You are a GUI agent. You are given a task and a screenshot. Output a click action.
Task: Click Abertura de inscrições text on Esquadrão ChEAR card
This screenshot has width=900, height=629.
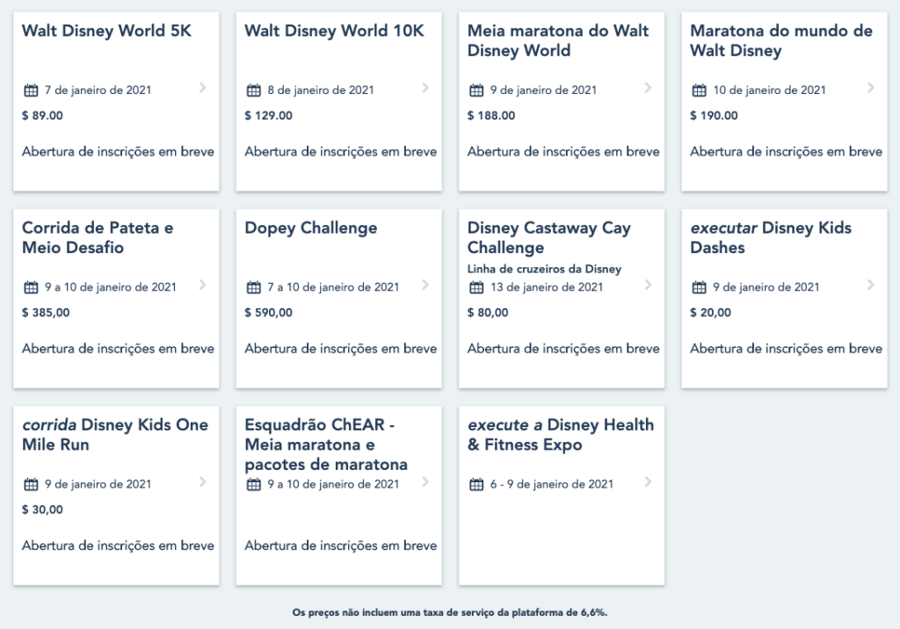click(x=341, y=546)
